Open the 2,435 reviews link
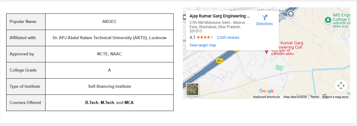This screenshot has width=357, height=126. click(228, 38)
